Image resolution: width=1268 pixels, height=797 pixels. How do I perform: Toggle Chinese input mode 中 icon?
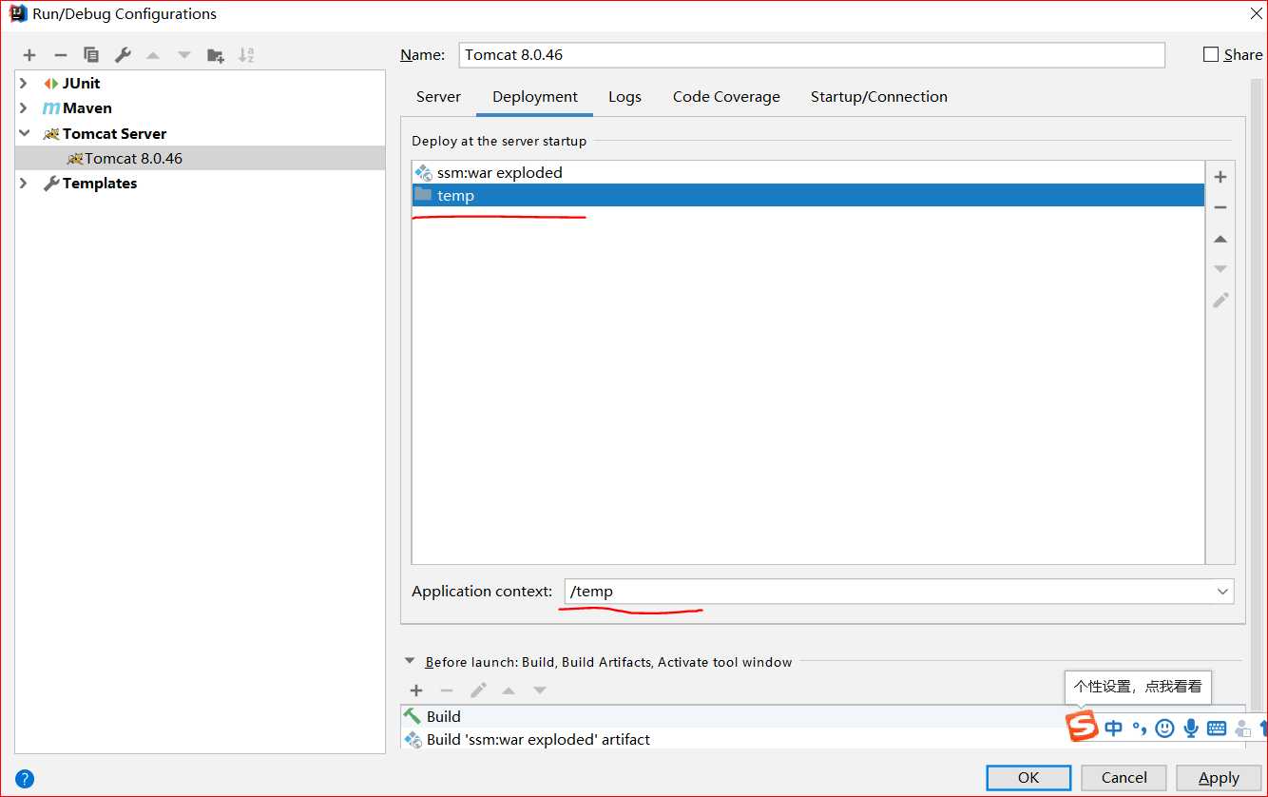click(1113, 729)
